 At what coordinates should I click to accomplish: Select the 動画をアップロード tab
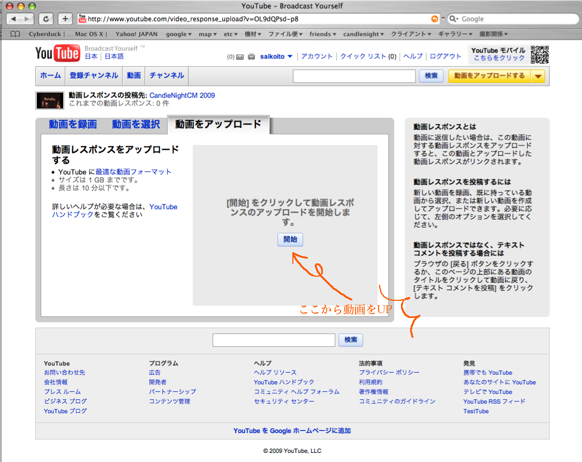click(x=218, y=124)
